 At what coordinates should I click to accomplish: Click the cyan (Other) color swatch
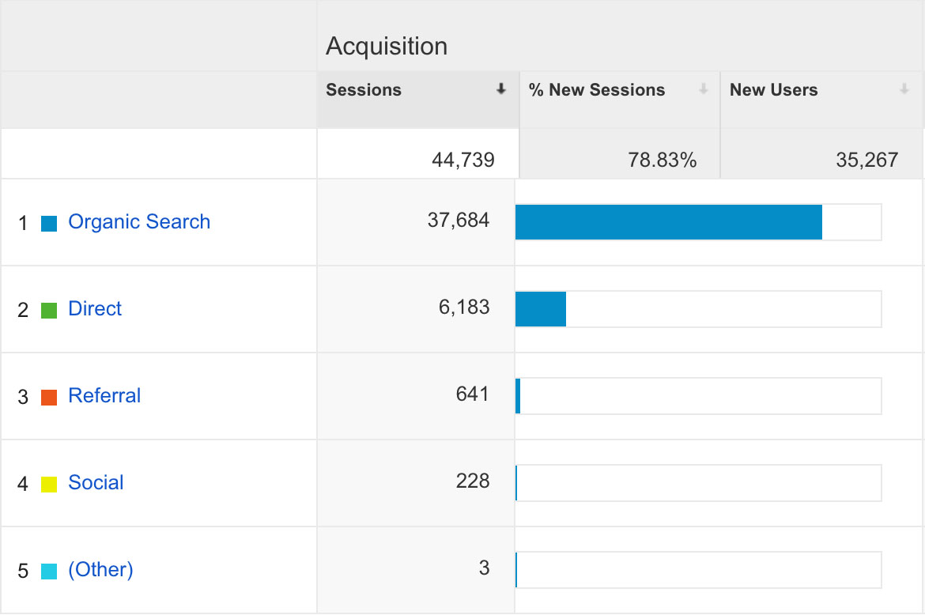[49, 572]
